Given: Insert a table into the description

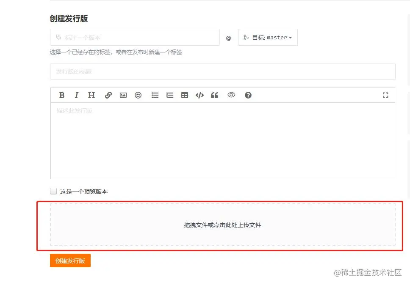Looking at the screenshot, I should pyautogui.click(x=185, y=95).
